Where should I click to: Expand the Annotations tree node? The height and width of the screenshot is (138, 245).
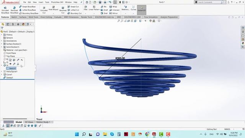2,41
